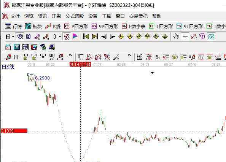This screenshot has height=162, width=226.
Task: Toggle the T四方形 view
Action: tap(161, 27)
